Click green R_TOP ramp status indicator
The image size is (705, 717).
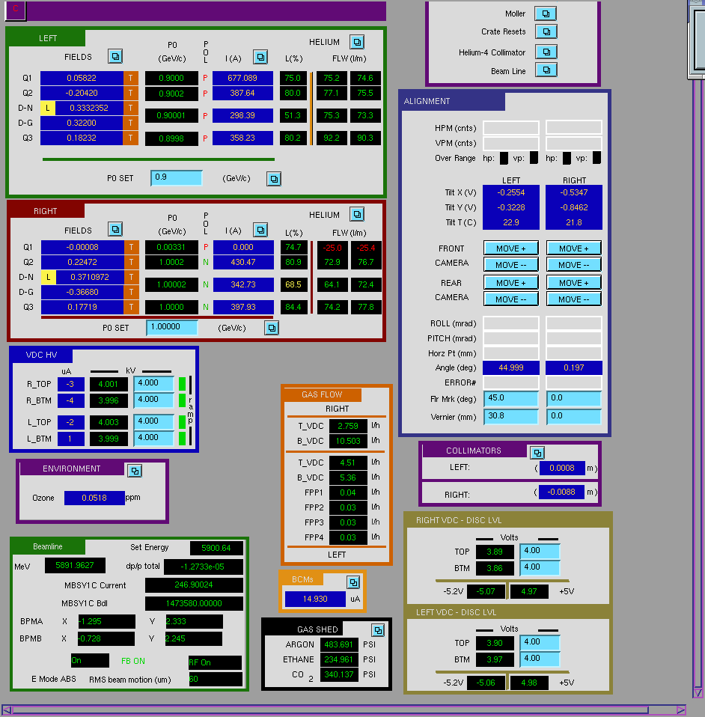(182, 384)
